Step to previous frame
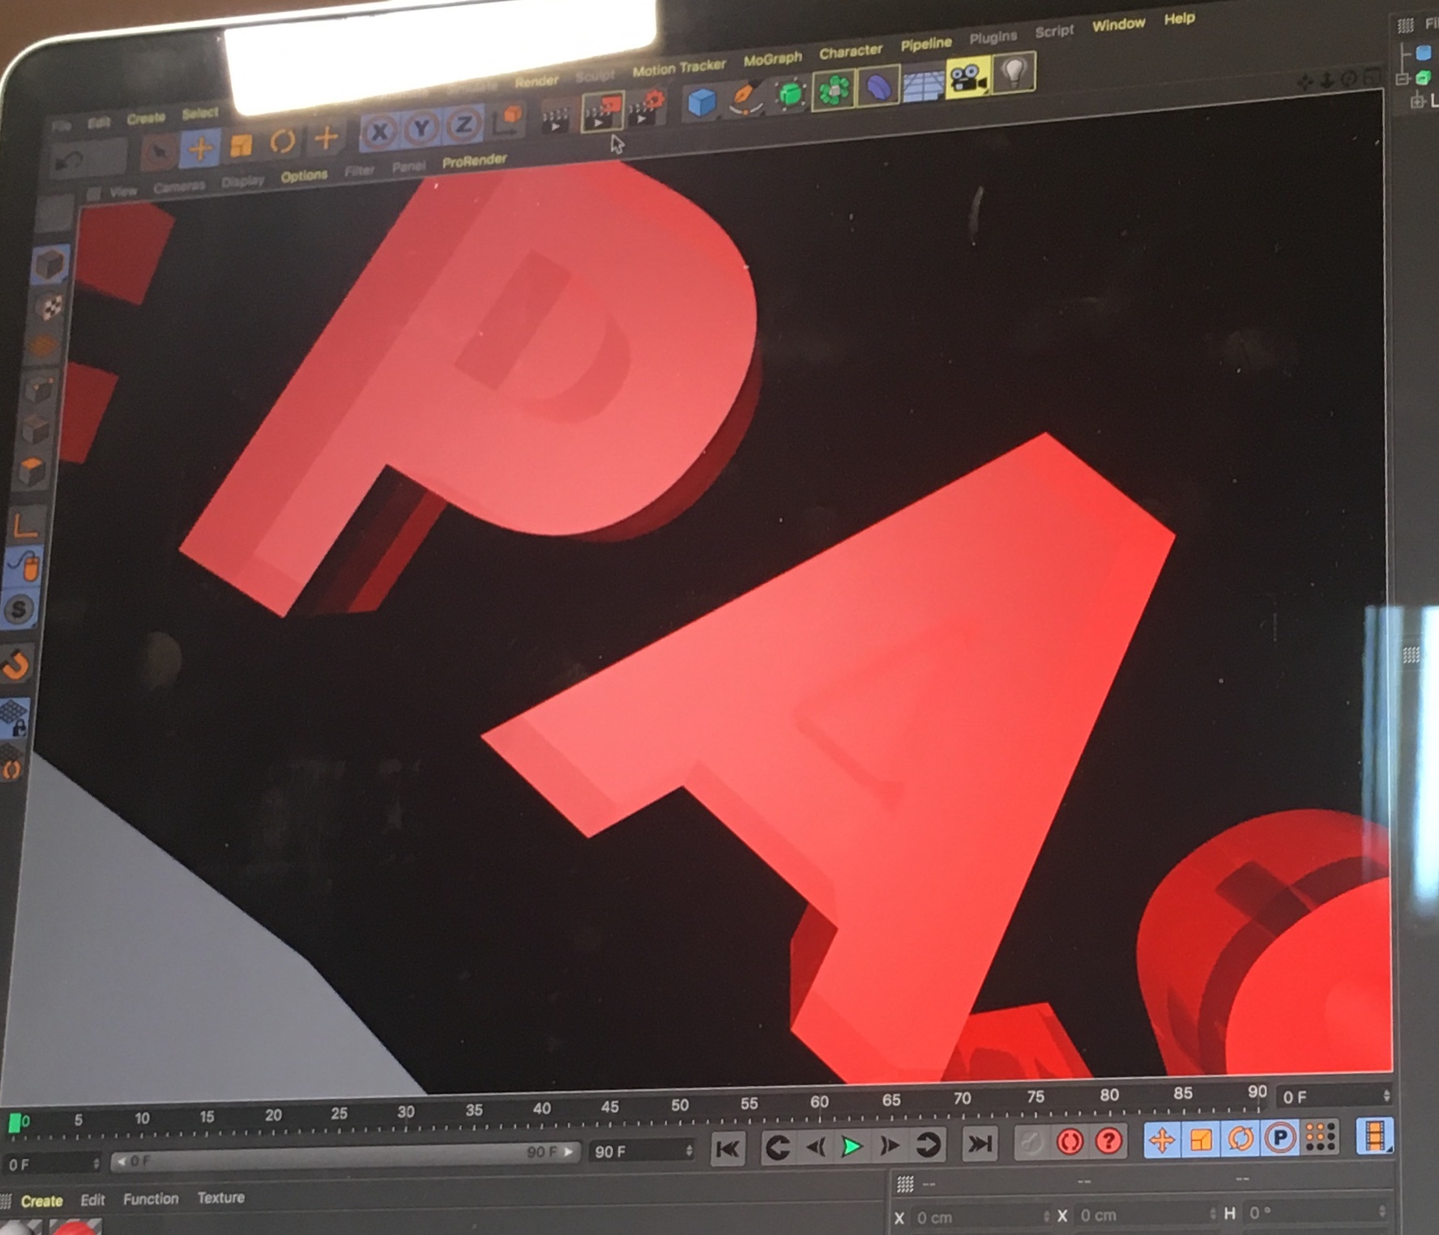The width and height of the screenshot is (1439, 1235). point(815,1146)
